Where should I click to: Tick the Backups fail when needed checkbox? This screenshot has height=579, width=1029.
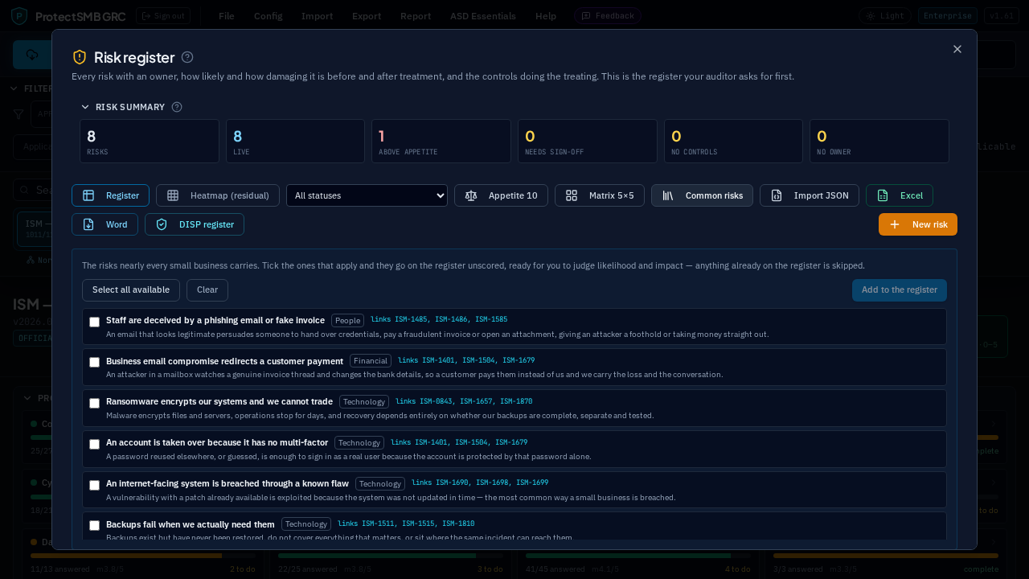coord(95,525)
